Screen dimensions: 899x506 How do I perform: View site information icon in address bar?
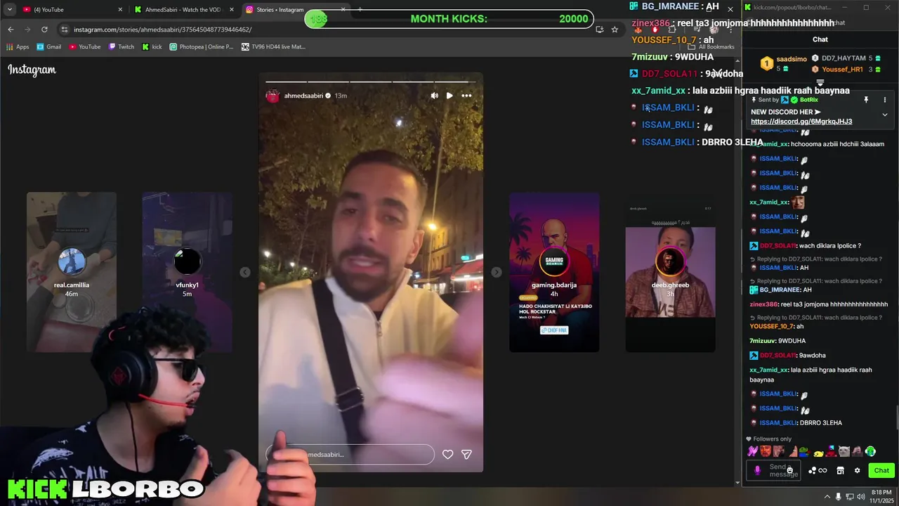[65, 30]
